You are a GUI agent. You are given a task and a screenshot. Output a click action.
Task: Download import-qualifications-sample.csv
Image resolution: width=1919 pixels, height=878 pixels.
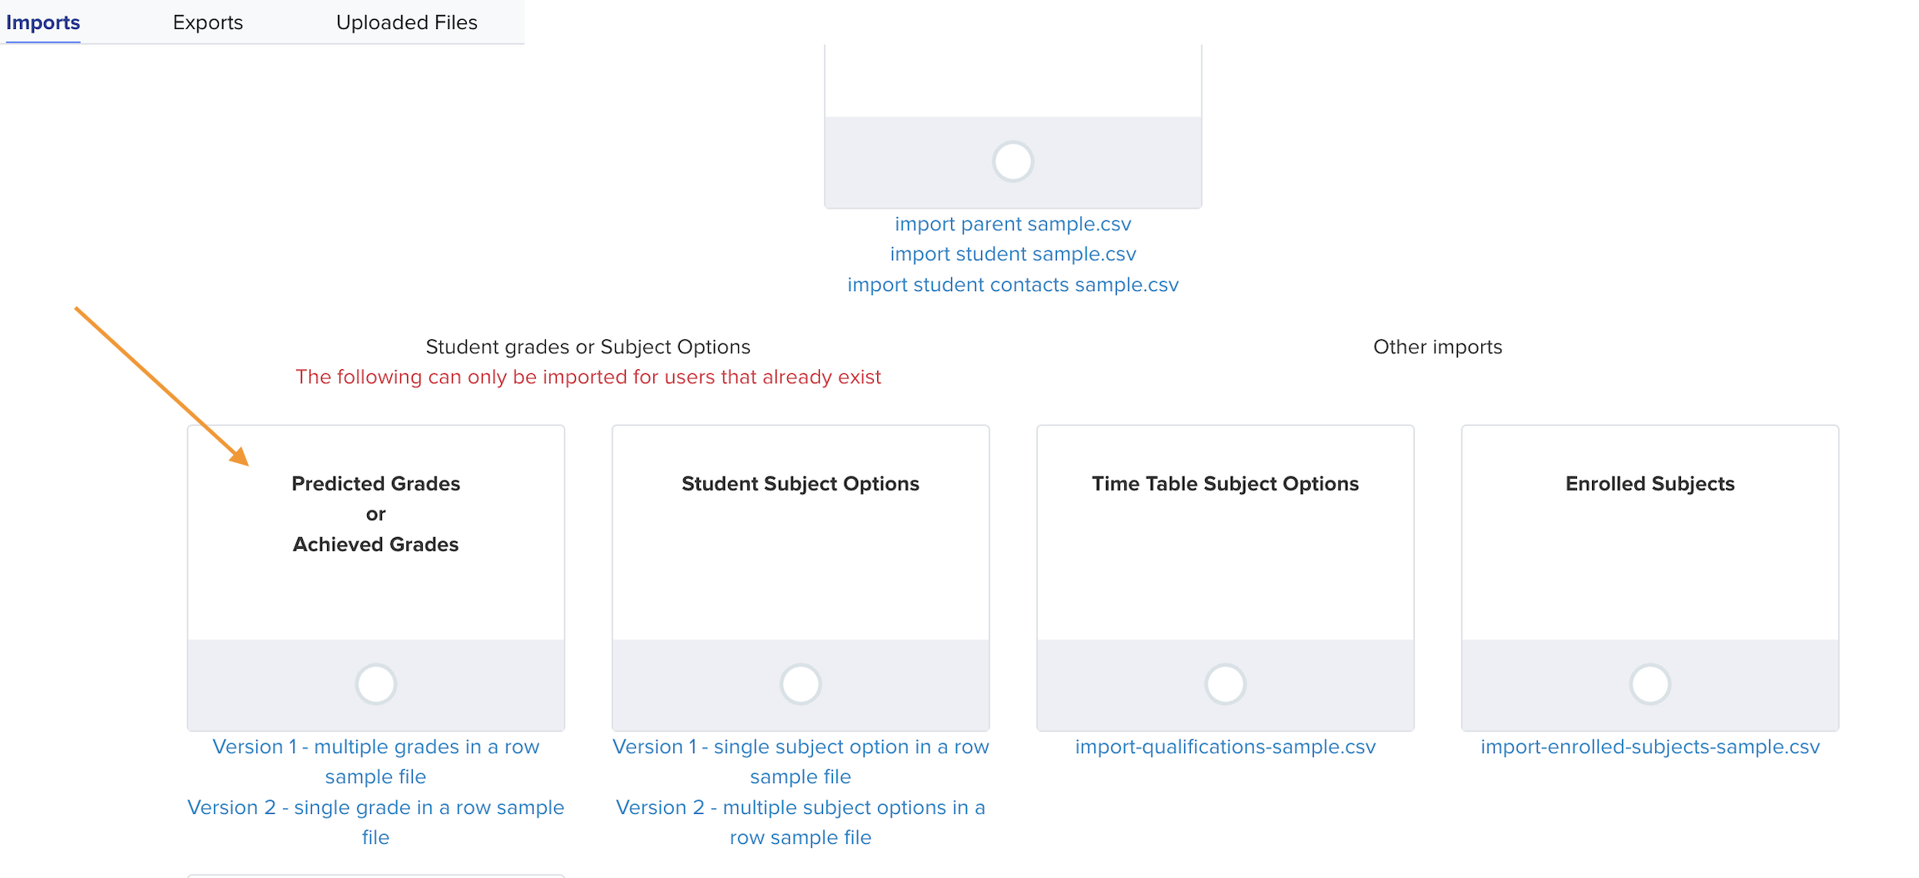pyautogui.click(x=1225, y=747)
